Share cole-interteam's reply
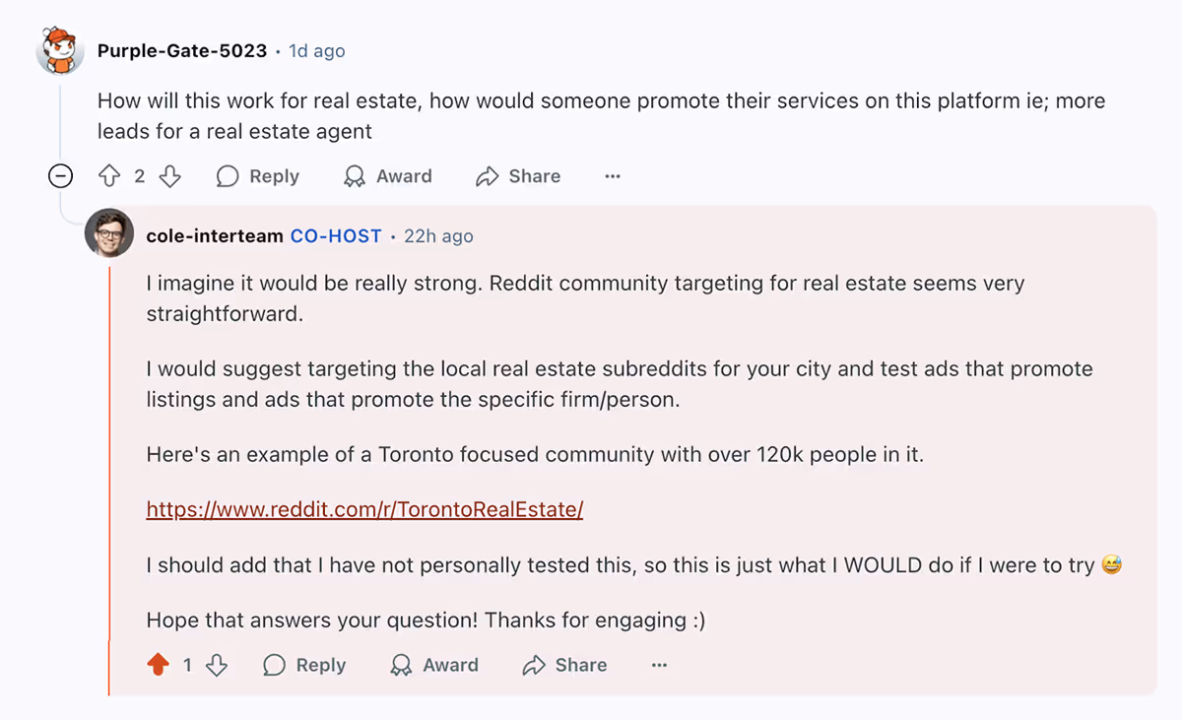 564,665
